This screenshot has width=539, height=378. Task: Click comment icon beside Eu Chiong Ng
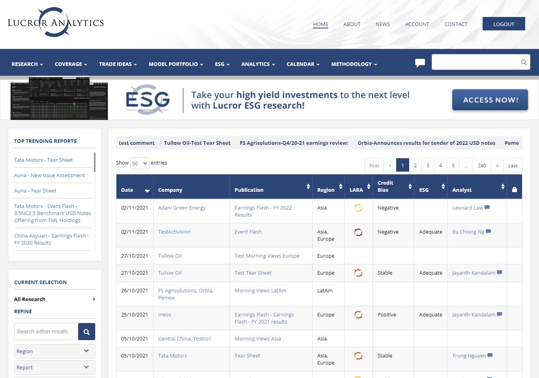488,232
